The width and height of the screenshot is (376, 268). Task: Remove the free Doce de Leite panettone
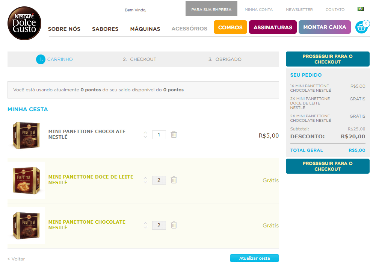point(174,180)
